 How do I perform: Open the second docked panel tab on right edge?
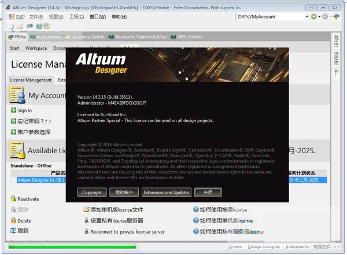tap(336, 58)
